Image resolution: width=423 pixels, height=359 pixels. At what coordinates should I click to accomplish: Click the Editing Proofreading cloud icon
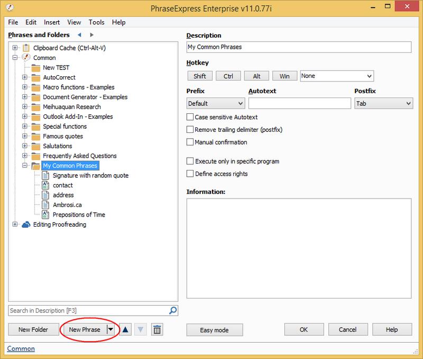coord(26,225)
